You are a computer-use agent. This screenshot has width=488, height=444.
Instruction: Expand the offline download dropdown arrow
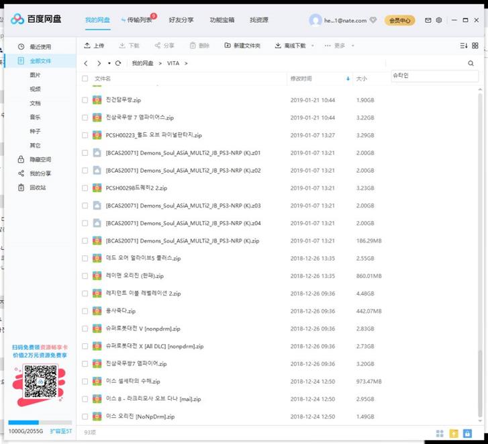point(313,46)
